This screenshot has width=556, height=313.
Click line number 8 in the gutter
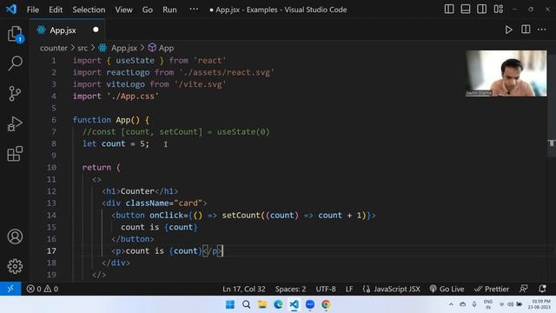54,143
